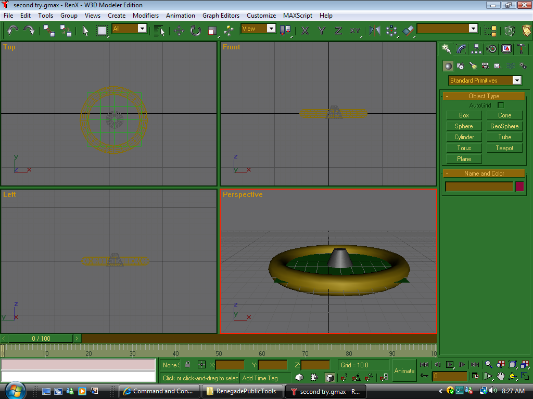Click the Teapot primitive button
The height and width of the screenshot is (399, 533).
coord(504,148)
